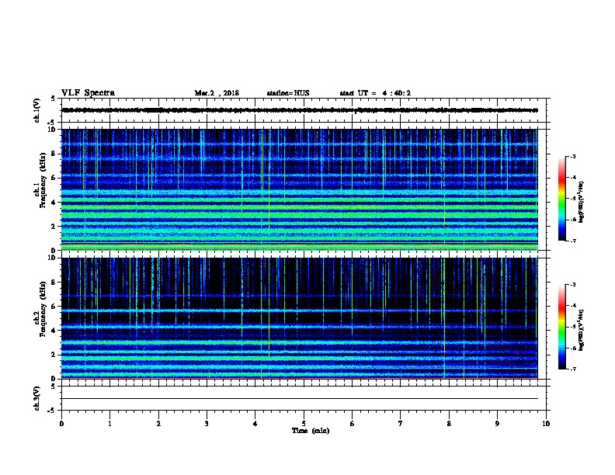Viewport: 615px width, 475px height.
Task: Click the flat ch.3 voltage line
Action: click(x=300, y=399)
